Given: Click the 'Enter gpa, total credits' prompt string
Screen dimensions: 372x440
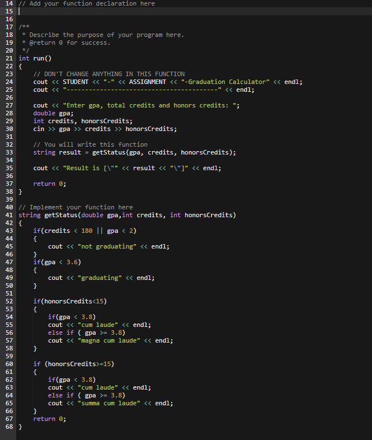Looking at the screenshot, I should tap(151, 105).
